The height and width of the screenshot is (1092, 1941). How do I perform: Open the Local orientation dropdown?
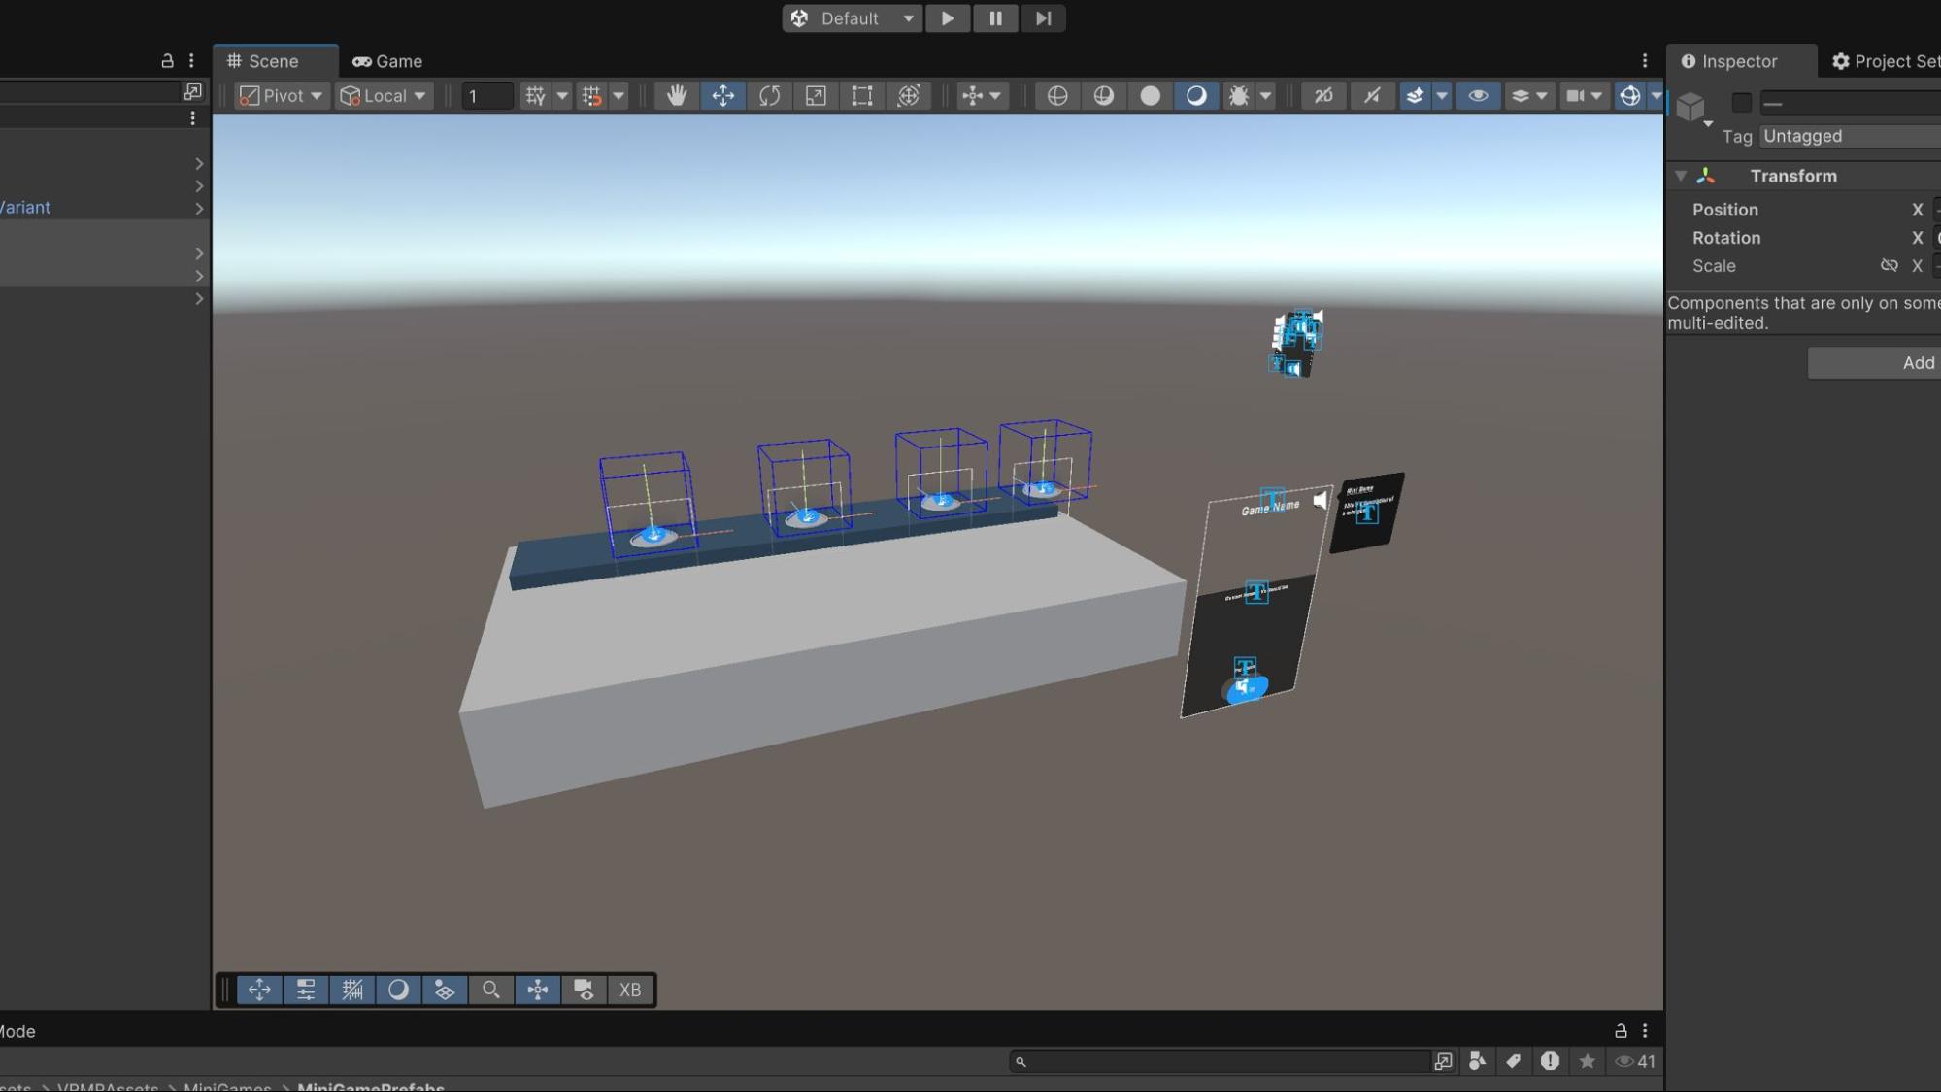pos(384,95)
